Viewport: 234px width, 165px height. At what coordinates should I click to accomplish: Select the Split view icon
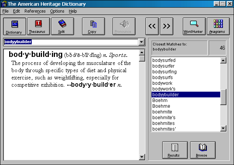(x=61, y=26)
